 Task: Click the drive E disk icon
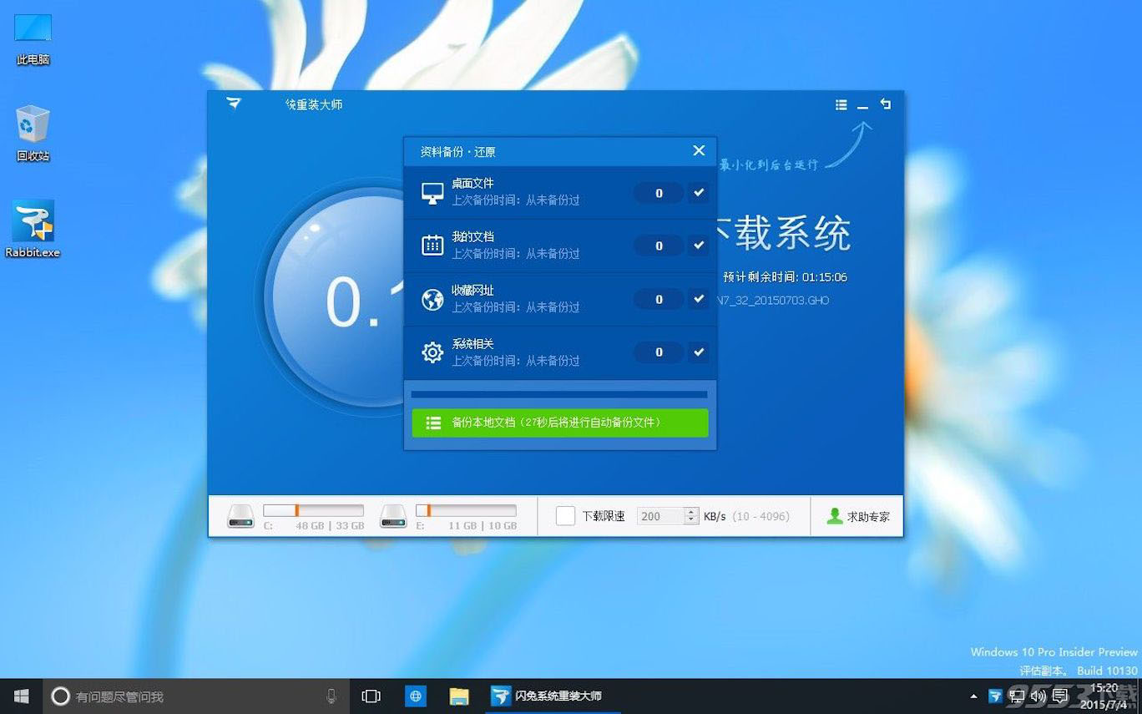tap(392, 515)
